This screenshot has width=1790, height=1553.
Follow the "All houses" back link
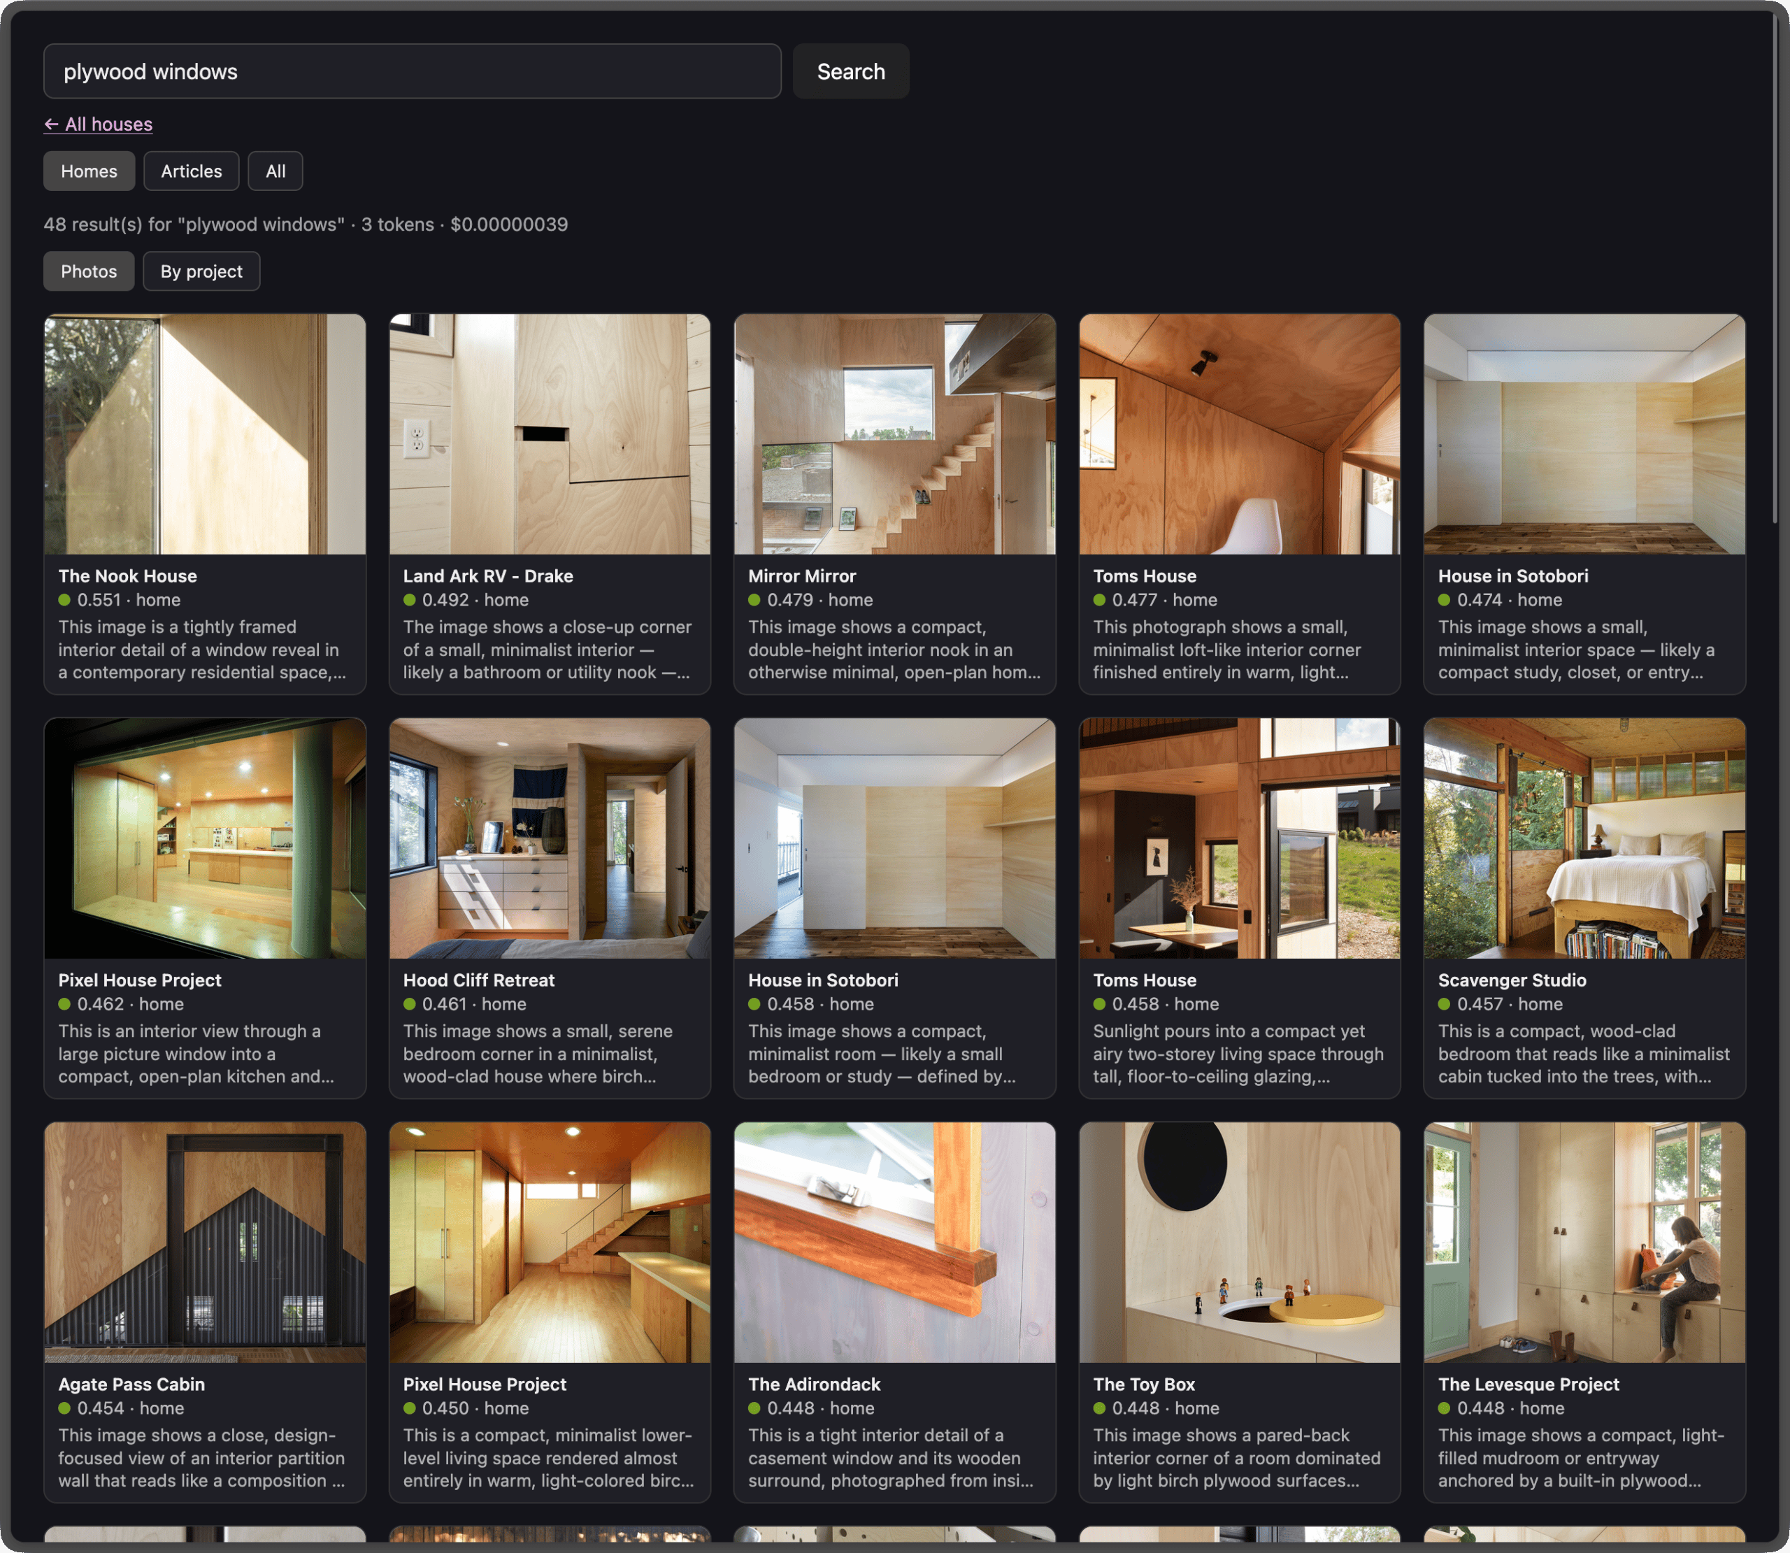pos(98,124)
